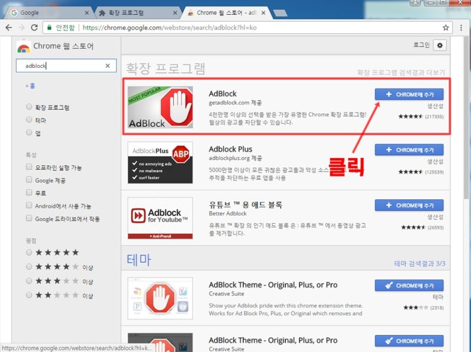The height and width of the screenshot is (352, 471).
Task: Open the Chrome three-dot menu
Action: click(x=461, y=28)
